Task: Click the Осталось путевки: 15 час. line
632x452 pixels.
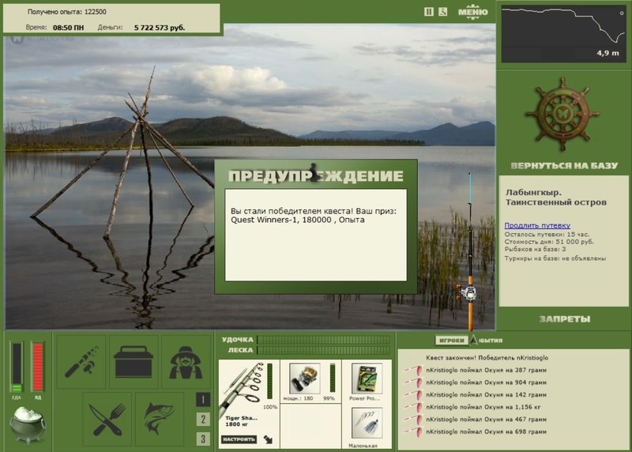Action: [547, 234]
